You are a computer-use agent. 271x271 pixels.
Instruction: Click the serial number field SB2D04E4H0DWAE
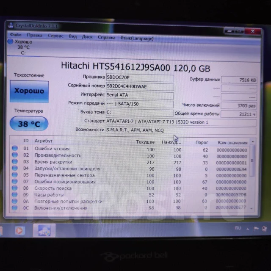(x=140, y=86)
